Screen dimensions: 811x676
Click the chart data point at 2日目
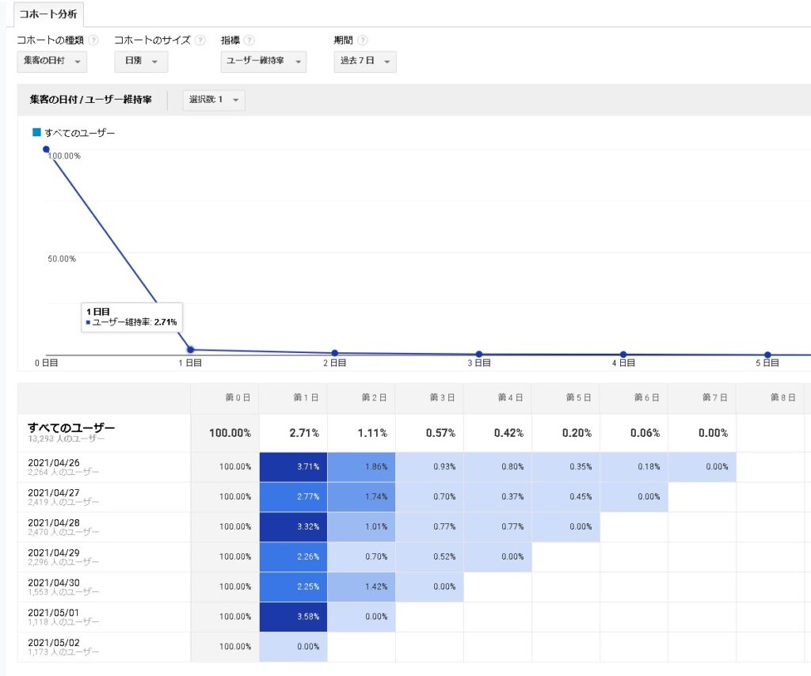pos(335,353)
